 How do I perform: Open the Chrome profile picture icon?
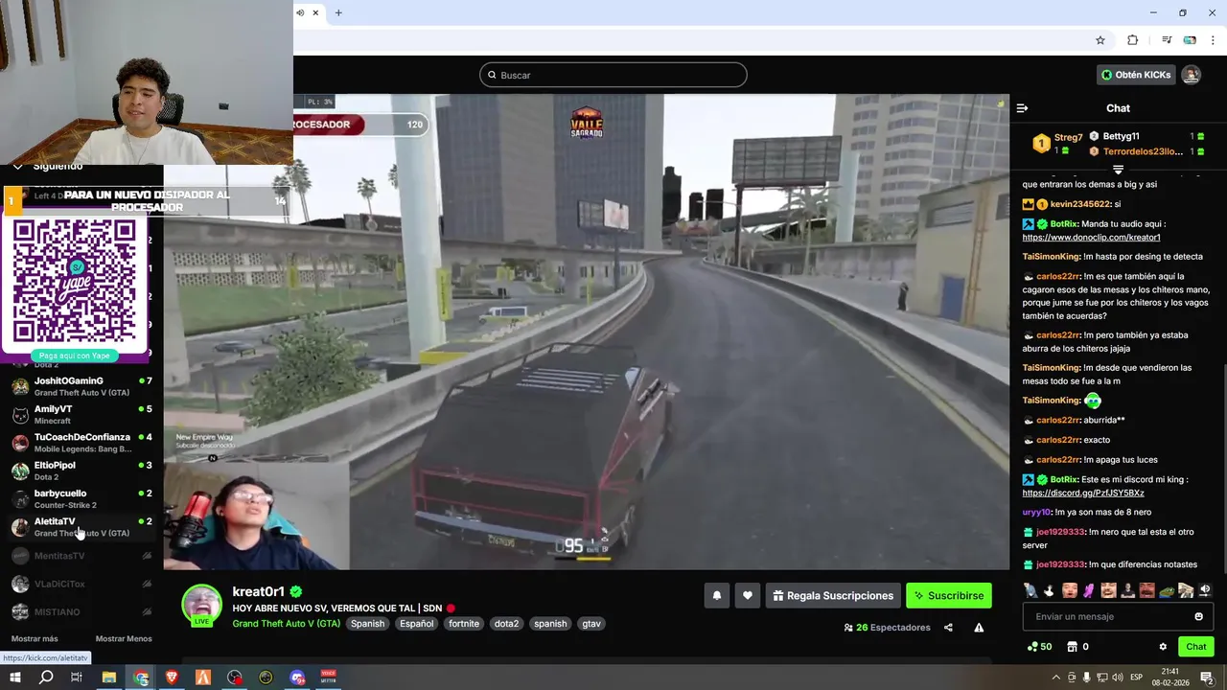coord(1190,40)
